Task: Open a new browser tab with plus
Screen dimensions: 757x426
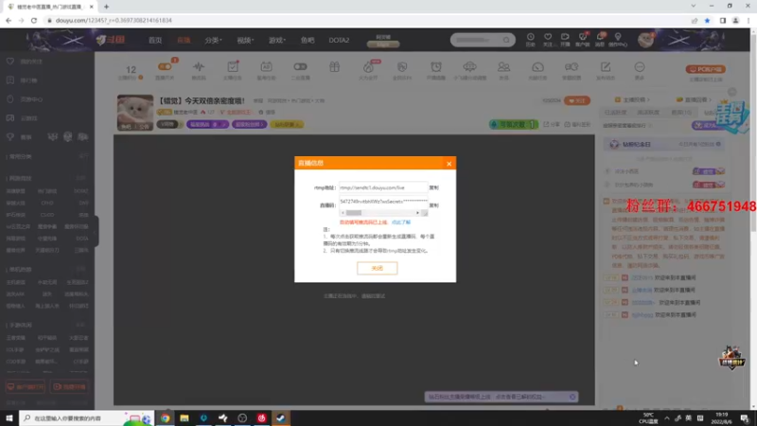Action: (x=106, y=7)
